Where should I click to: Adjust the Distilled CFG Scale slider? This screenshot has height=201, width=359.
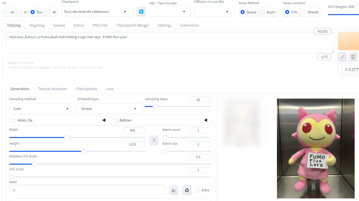pos(110,164)
